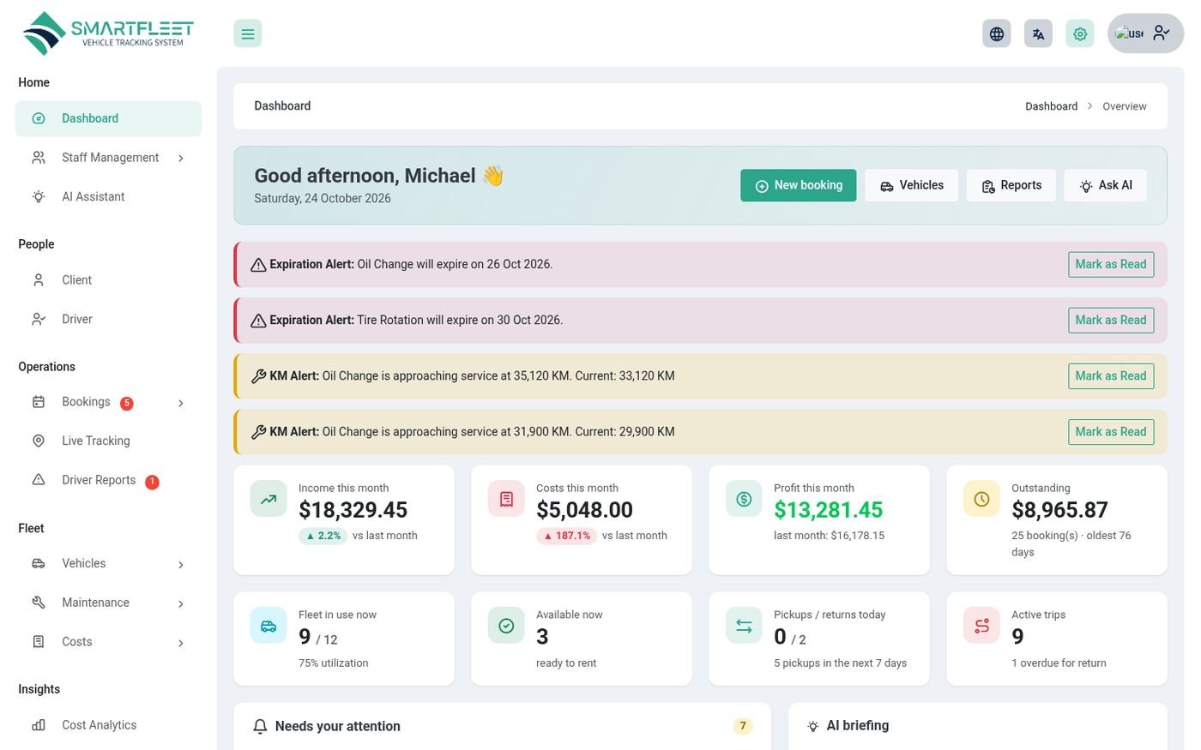
Task: Click the wrench icon on 31,900 KM alert
Action: pyautogui.click(x=258, y=432)
